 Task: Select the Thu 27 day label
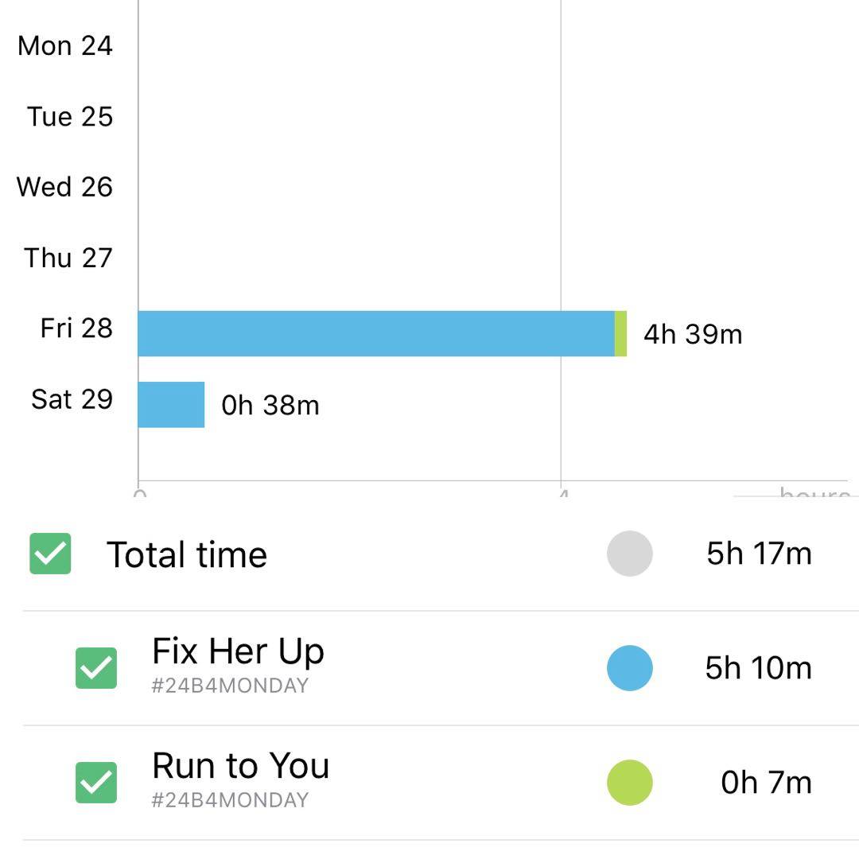tap(68, 258)
